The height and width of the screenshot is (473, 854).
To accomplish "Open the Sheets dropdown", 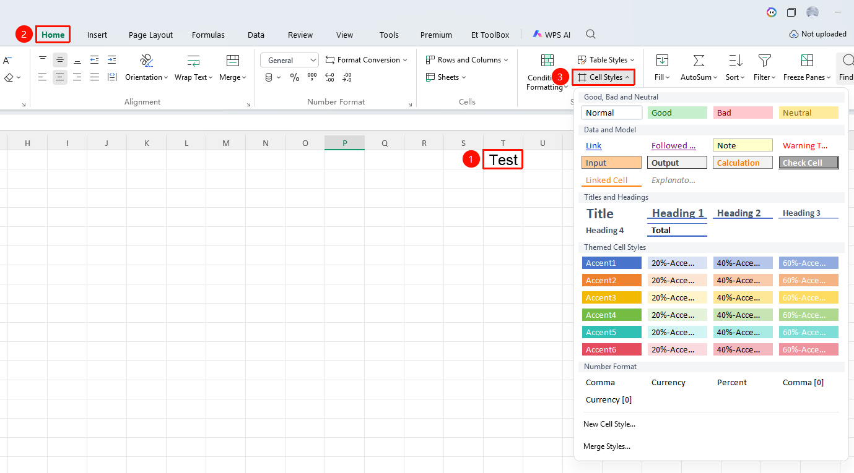I will point(447,77).
